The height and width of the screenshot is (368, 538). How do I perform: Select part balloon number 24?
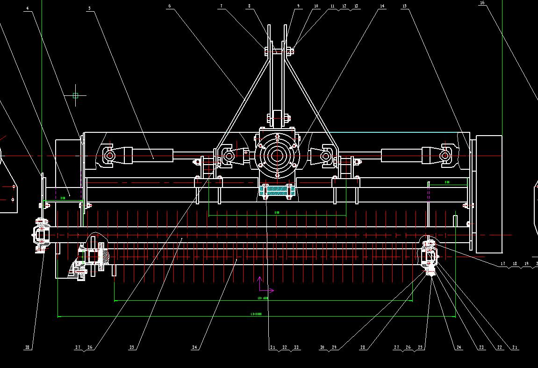coord(459,347)
